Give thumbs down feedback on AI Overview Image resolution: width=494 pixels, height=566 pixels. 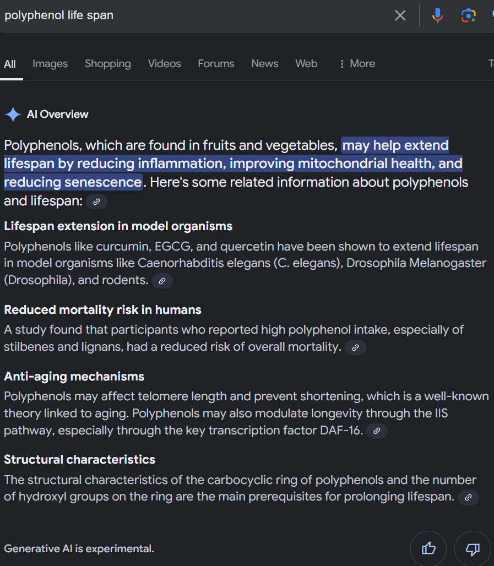[x=473, y=549]
